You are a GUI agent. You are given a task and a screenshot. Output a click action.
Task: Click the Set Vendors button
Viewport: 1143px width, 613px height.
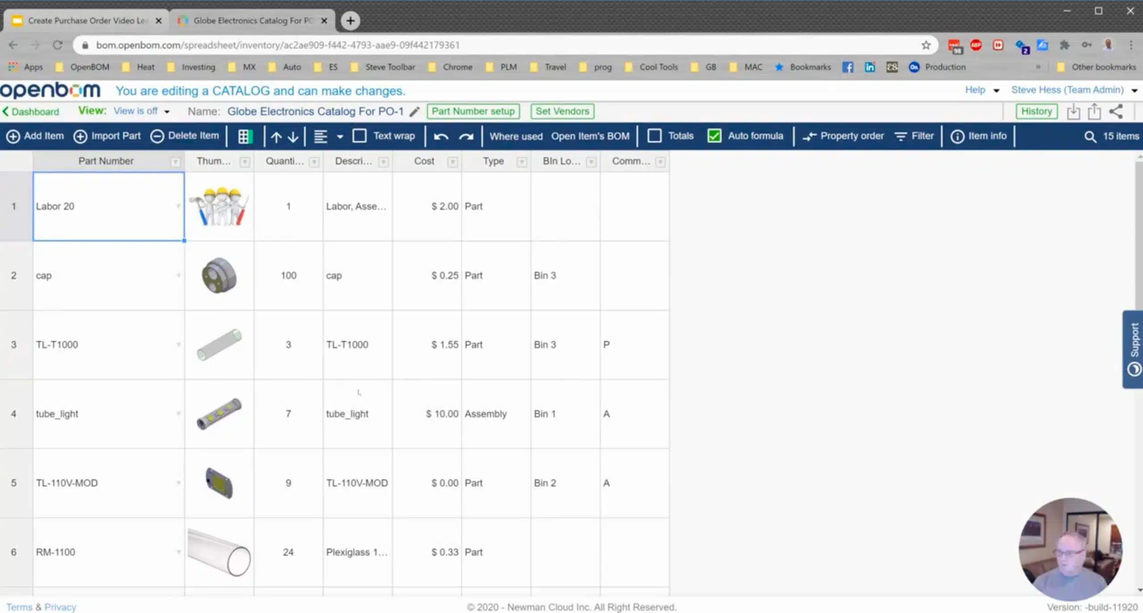pyautogui.click(x=563, y=111)
